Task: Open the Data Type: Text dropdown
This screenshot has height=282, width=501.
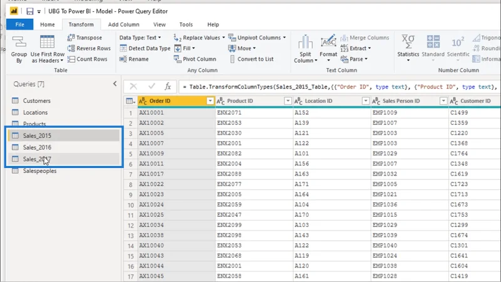Action: click(x=140, y=38)
